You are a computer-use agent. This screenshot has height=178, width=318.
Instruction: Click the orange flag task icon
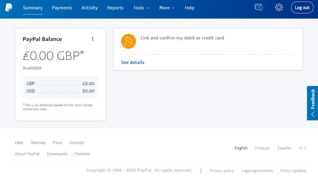tap(128, 42)
